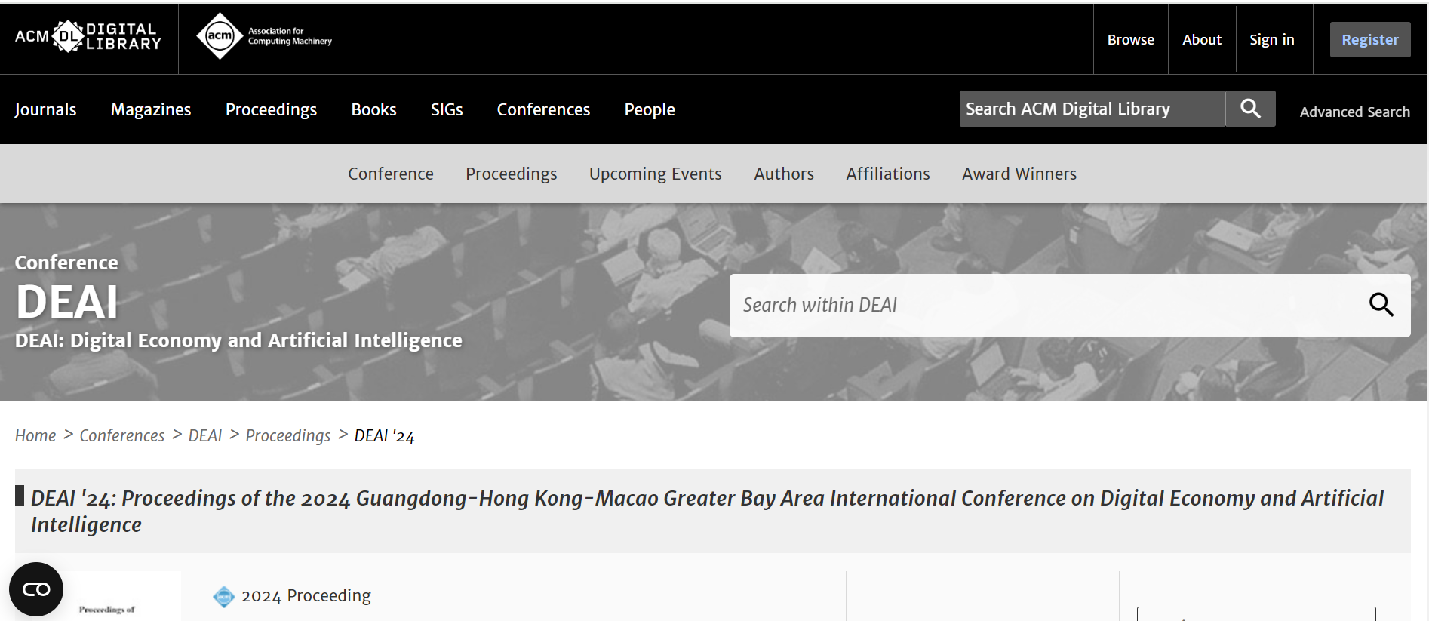Select the Authors tab
This screenshot has width=1429, height=621.
pyautogui.click(x=784, y=174)
